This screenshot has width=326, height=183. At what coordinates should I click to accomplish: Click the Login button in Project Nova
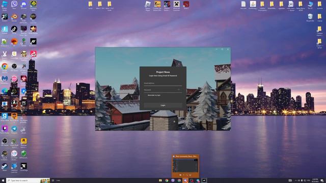point(163,105)
